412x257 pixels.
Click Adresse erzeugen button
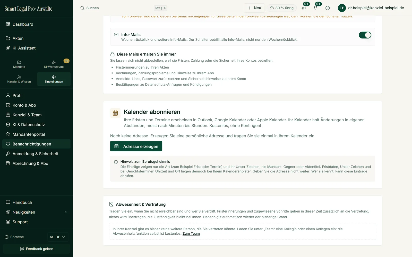(136, 146)
